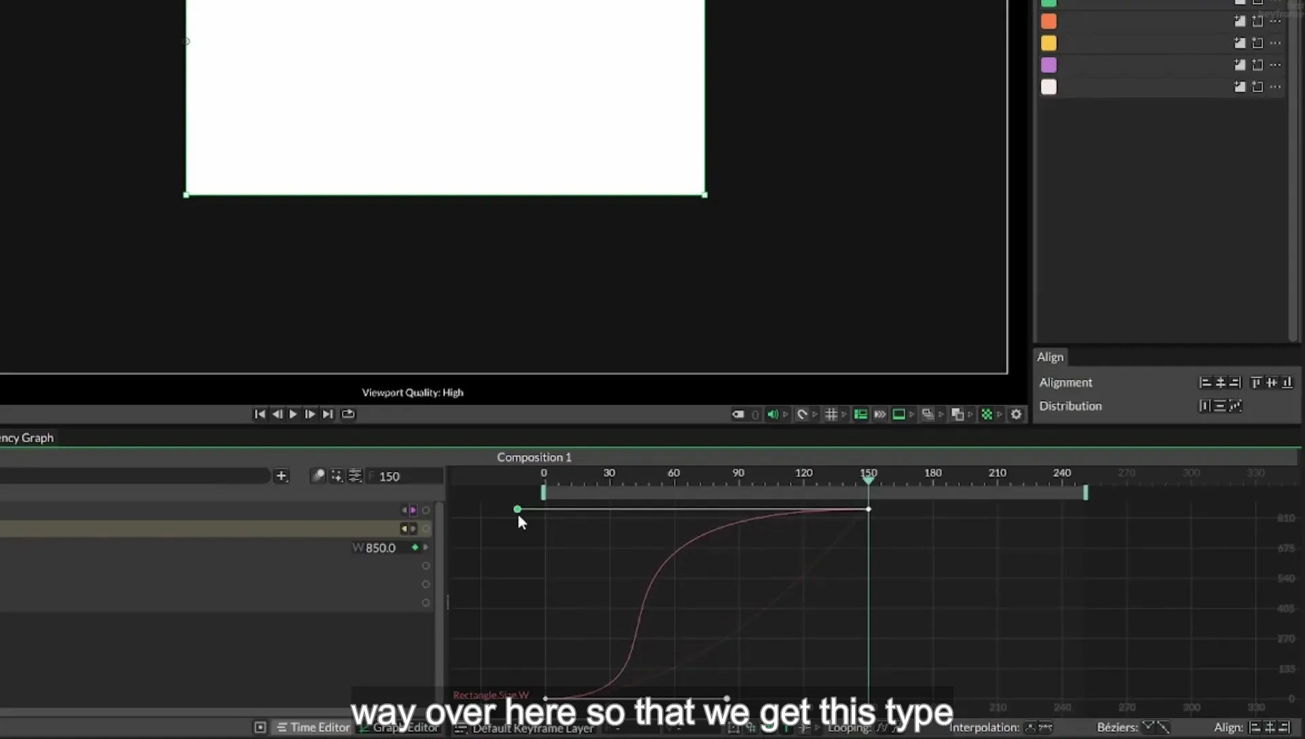The height and width of the screenshot is (739, 1305).
Task: Expand the monitor display options arrow
Action: [912, 414]
